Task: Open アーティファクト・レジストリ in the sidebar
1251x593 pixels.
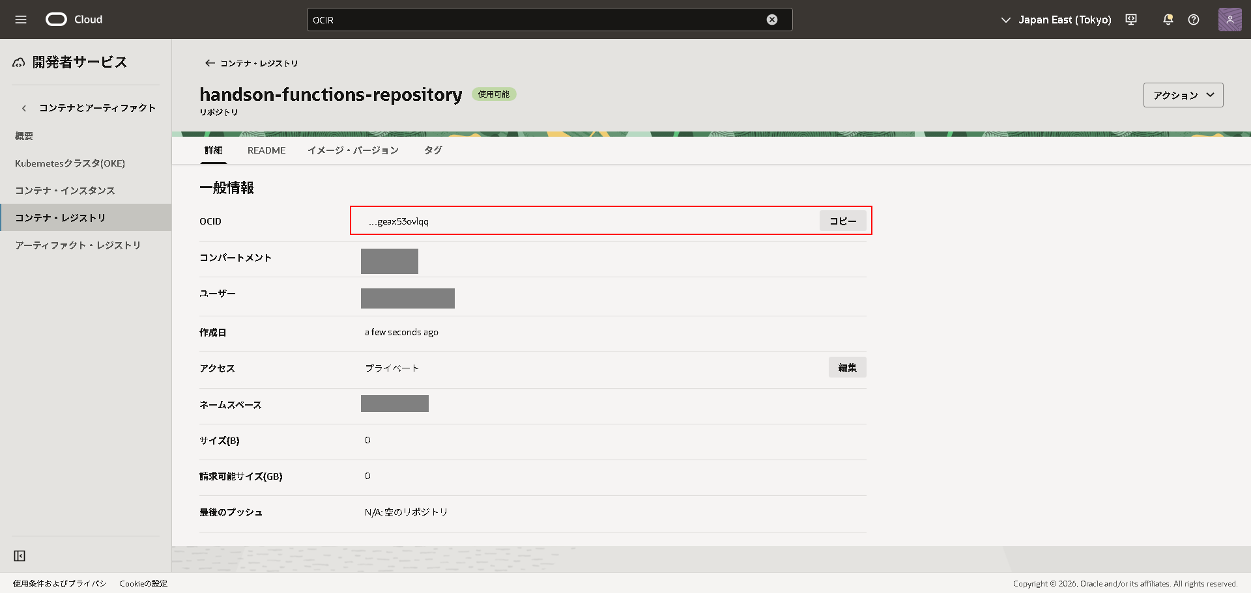Action: tap(78, 245)
